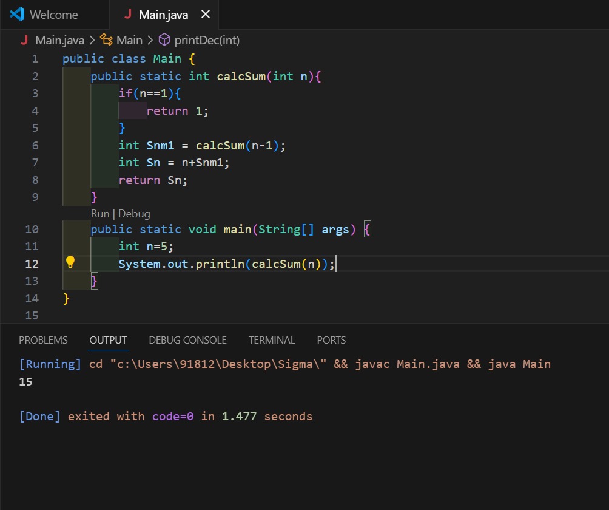Click the '[Running]' text in output
This screenshot has height=510, width=609.
pos(50,364)
